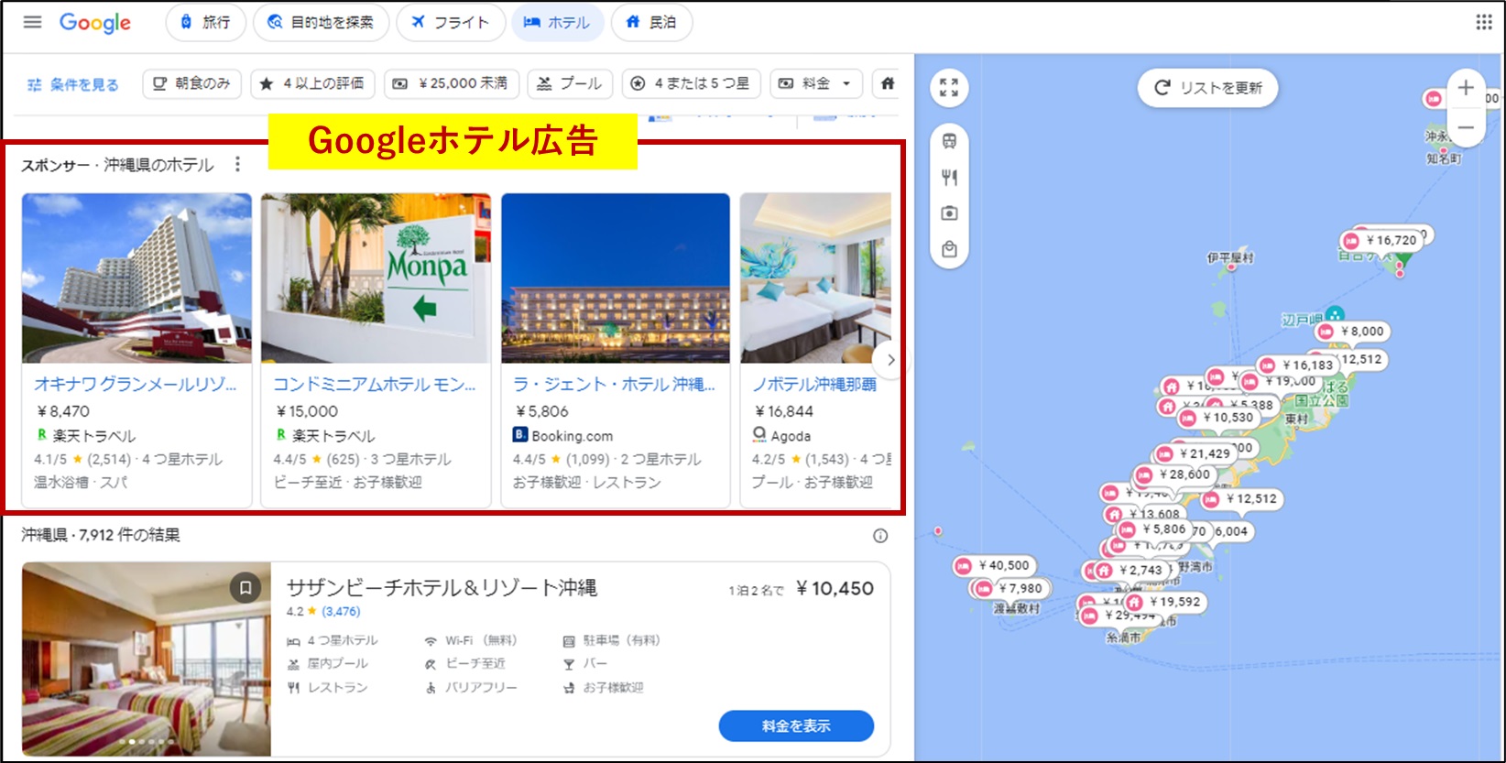Click the リストを更新 button on map

1207,88
